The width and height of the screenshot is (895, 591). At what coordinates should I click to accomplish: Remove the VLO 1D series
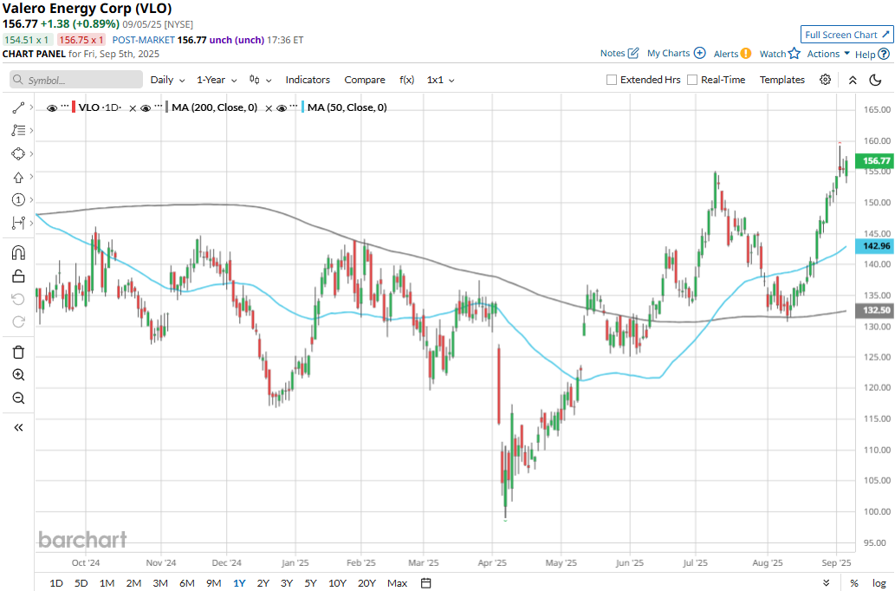click(133, 108)
